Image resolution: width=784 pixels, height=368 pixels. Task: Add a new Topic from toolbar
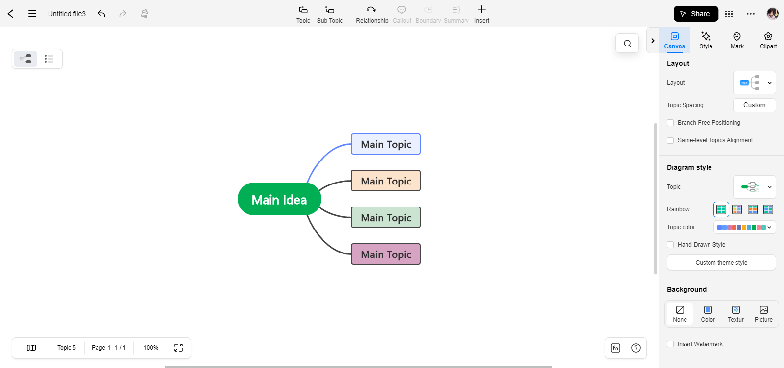click(303, 14)
